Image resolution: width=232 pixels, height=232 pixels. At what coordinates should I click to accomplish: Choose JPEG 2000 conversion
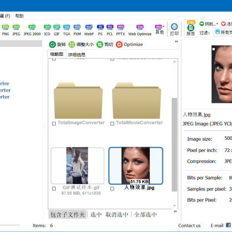(32, 29)
